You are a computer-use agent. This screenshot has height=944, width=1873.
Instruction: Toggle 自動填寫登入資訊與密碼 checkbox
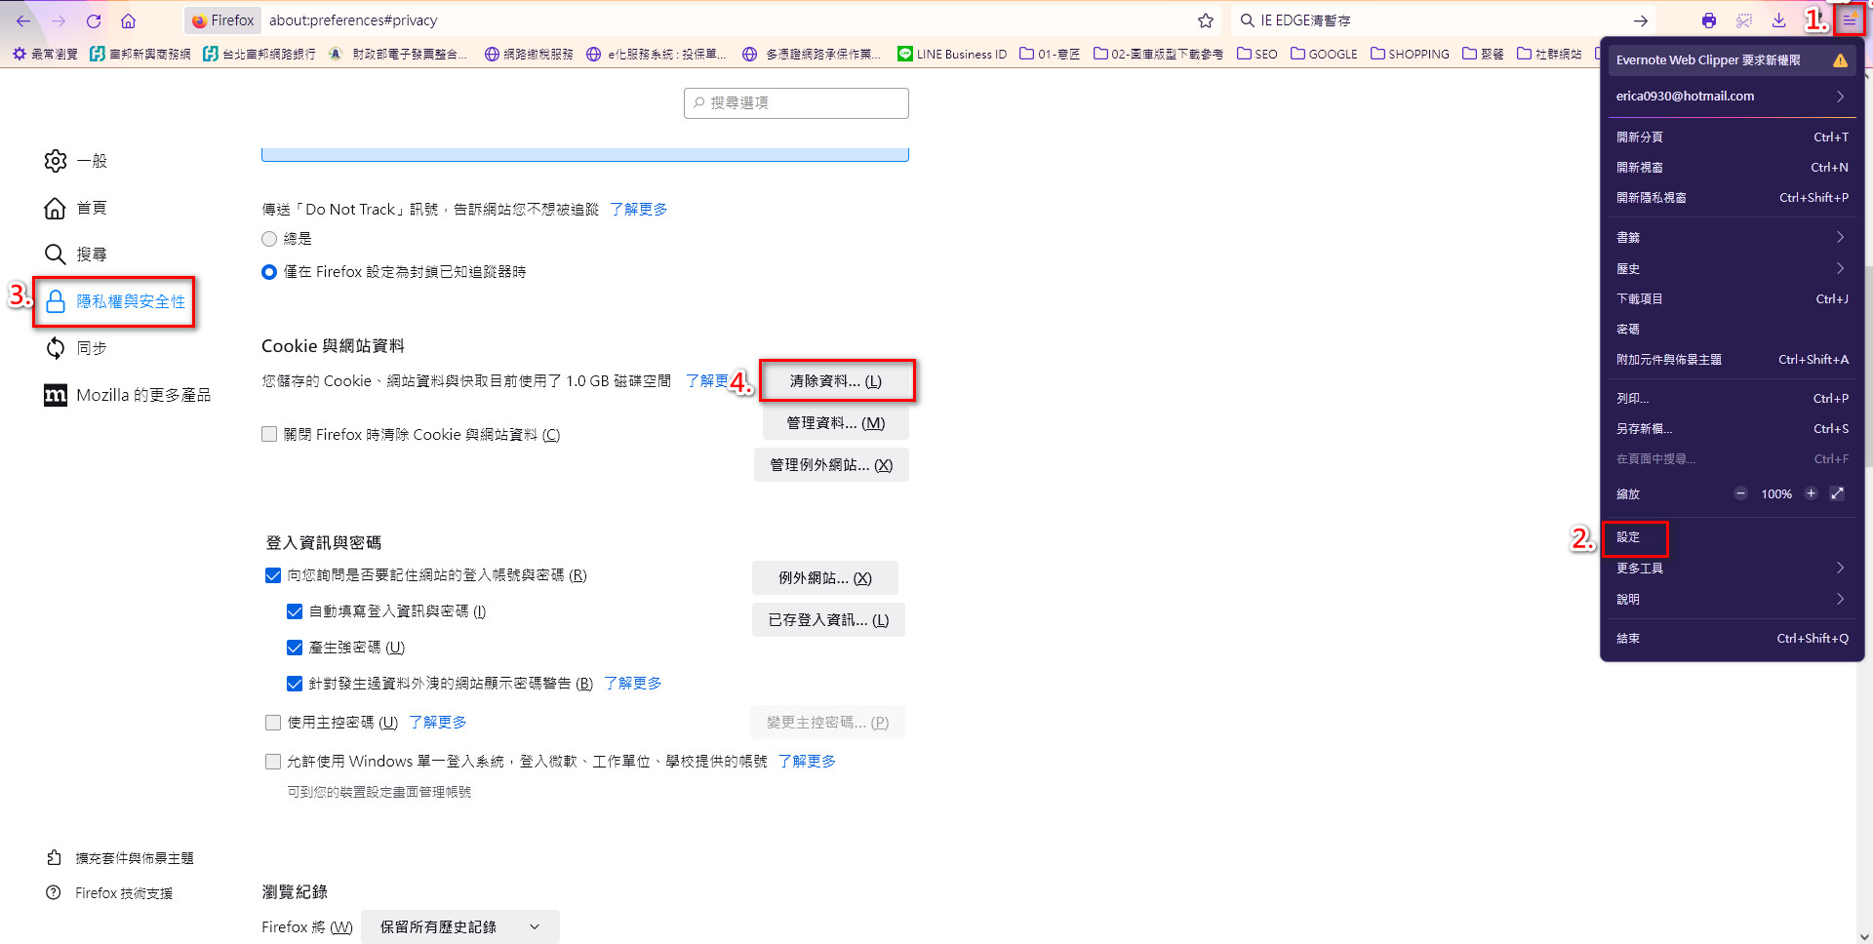pos(295,611)
